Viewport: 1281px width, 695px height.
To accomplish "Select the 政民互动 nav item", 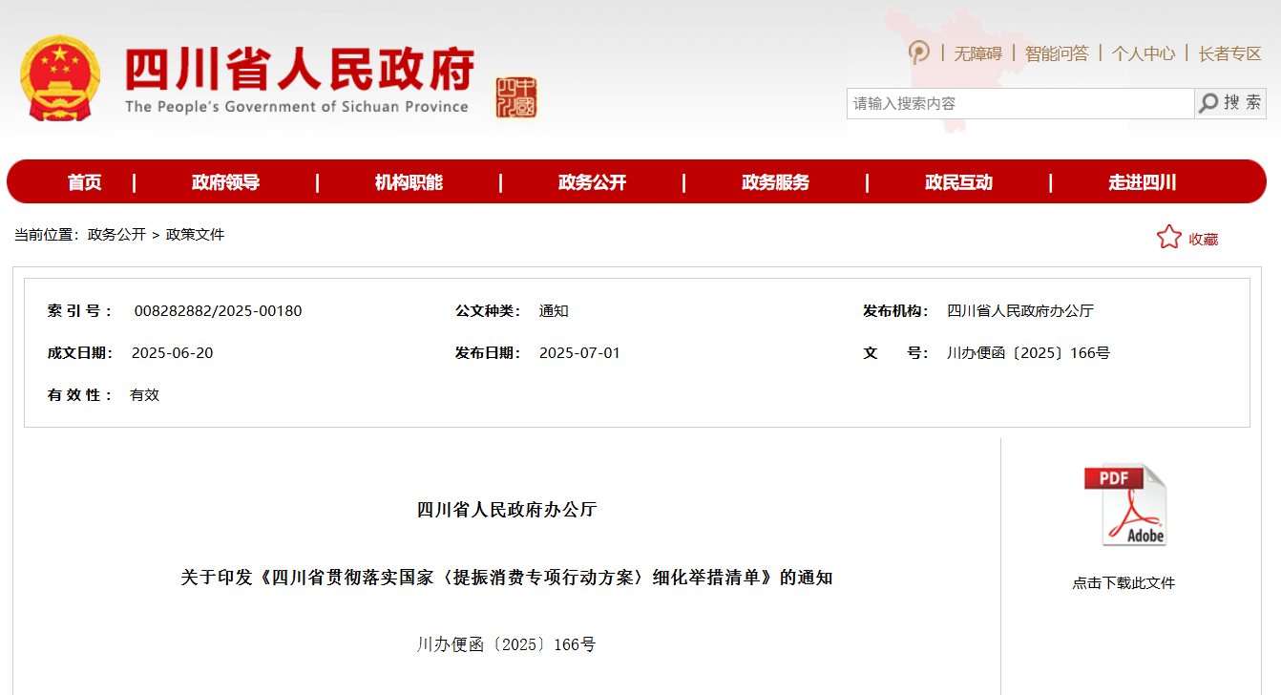I will coord(958,182).
